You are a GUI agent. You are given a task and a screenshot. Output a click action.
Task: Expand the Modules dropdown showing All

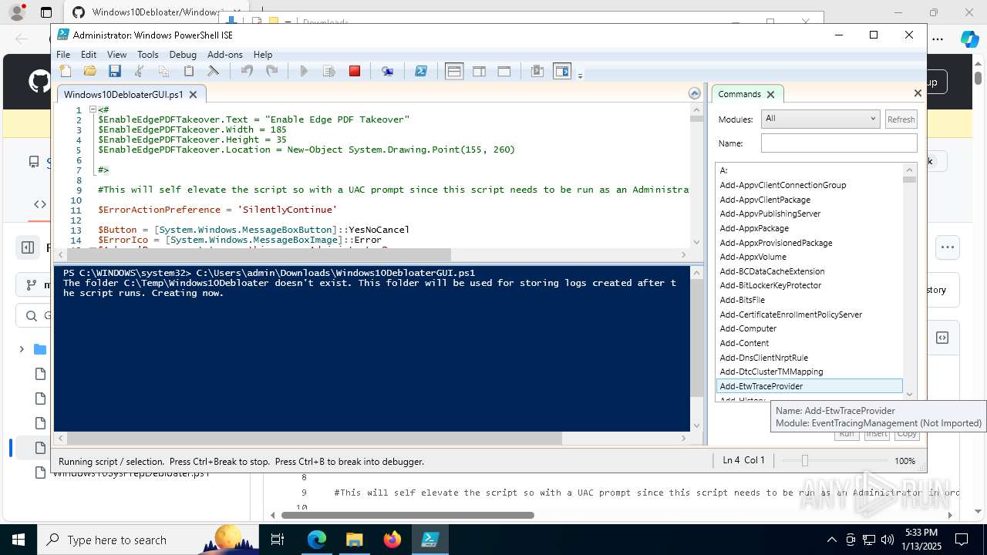pos(820,119)
